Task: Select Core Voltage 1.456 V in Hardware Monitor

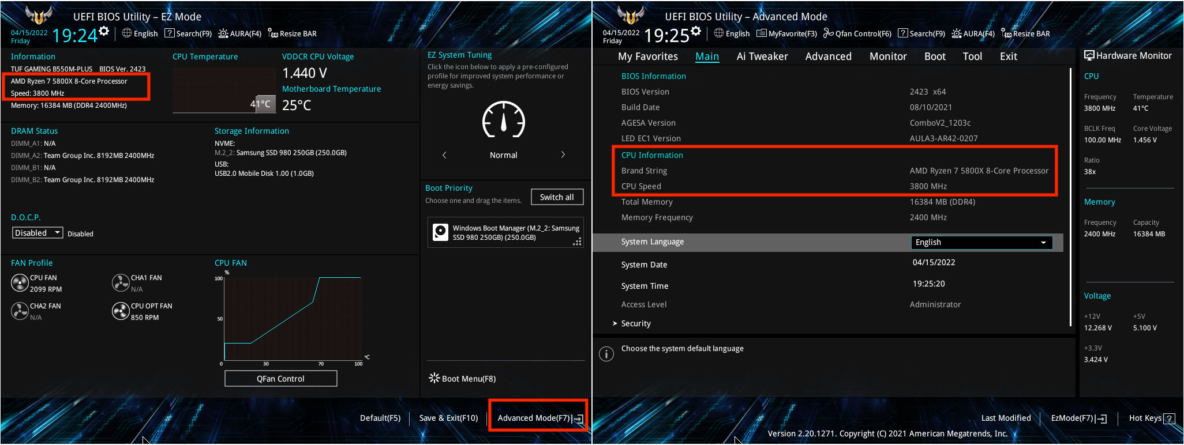Action: pos(1145,140)
